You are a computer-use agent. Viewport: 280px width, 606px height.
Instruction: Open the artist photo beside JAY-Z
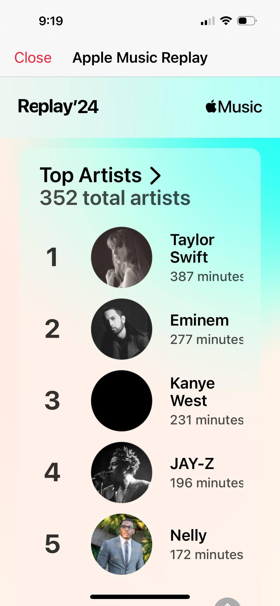point(121,472)
